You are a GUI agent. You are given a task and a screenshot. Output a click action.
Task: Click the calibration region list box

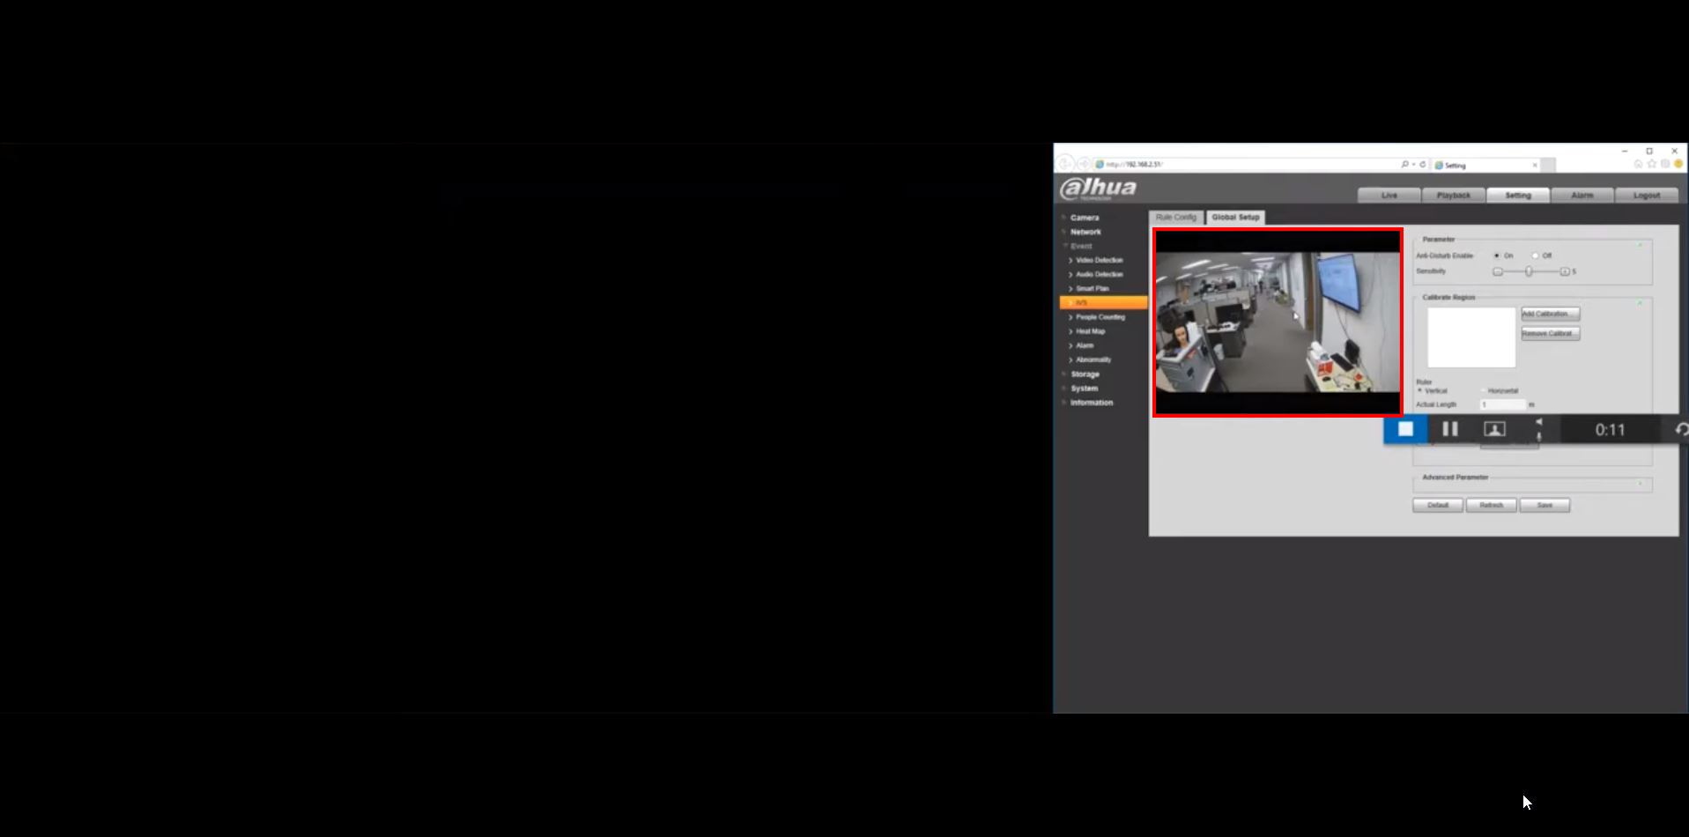pyautogui.click(x=1471, y=337)
